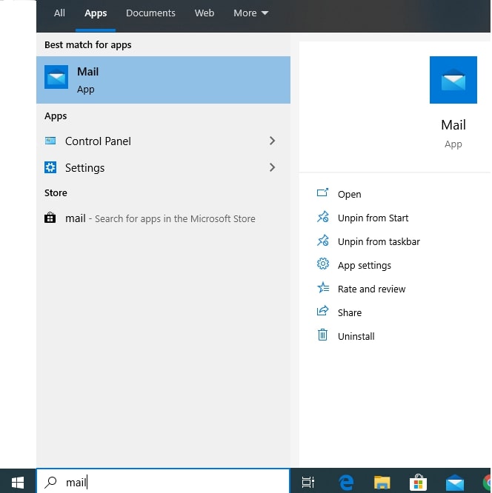Expand the Control Panel result arrow
The height and width of the screenshot is (493, 492).
pos(272,141)
